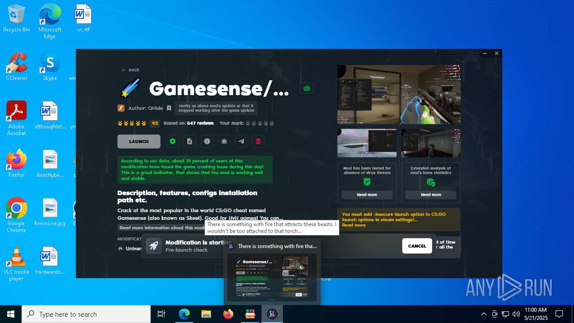
Task: Select the VLC media player desktop shortcut
Action: [x=17, y=264]
